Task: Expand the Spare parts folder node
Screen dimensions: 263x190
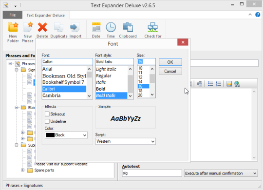Action: click(22, 170)
